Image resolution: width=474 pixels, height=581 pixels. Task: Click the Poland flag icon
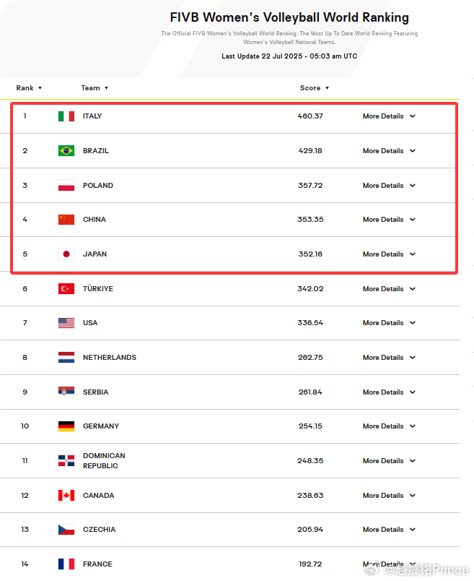66,185
